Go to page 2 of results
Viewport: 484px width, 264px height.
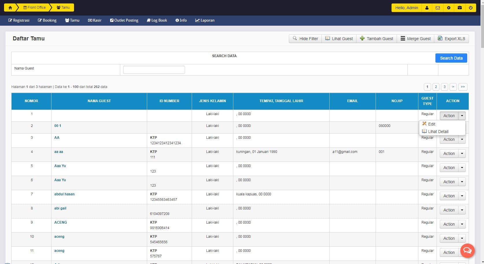(x=436, y=87)
